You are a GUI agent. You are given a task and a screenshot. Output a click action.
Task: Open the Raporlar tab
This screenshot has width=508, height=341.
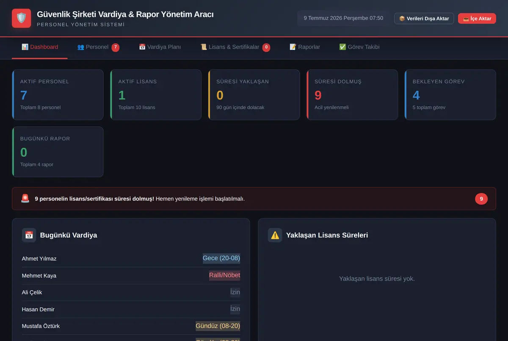pos(305,47)
